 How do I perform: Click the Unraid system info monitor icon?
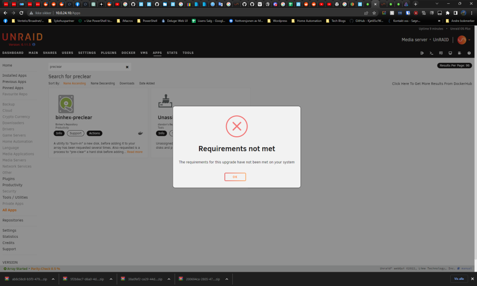pos(450,53)
